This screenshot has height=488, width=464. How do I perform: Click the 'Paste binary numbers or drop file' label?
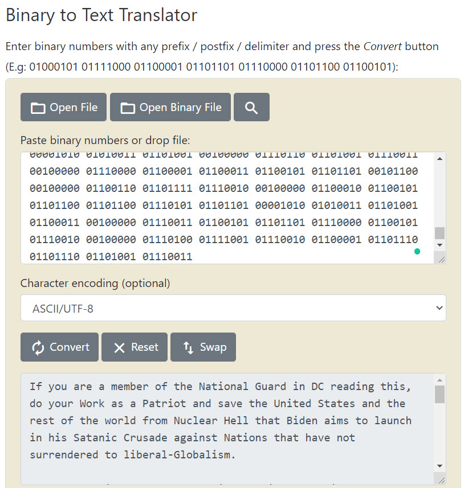[x=105, y=140]
